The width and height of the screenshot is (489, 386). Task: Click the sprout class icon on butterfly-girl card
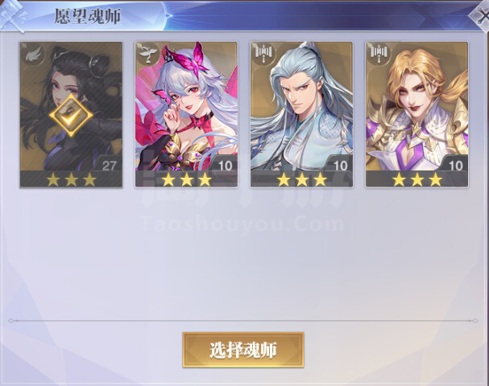tap(148, 54)
